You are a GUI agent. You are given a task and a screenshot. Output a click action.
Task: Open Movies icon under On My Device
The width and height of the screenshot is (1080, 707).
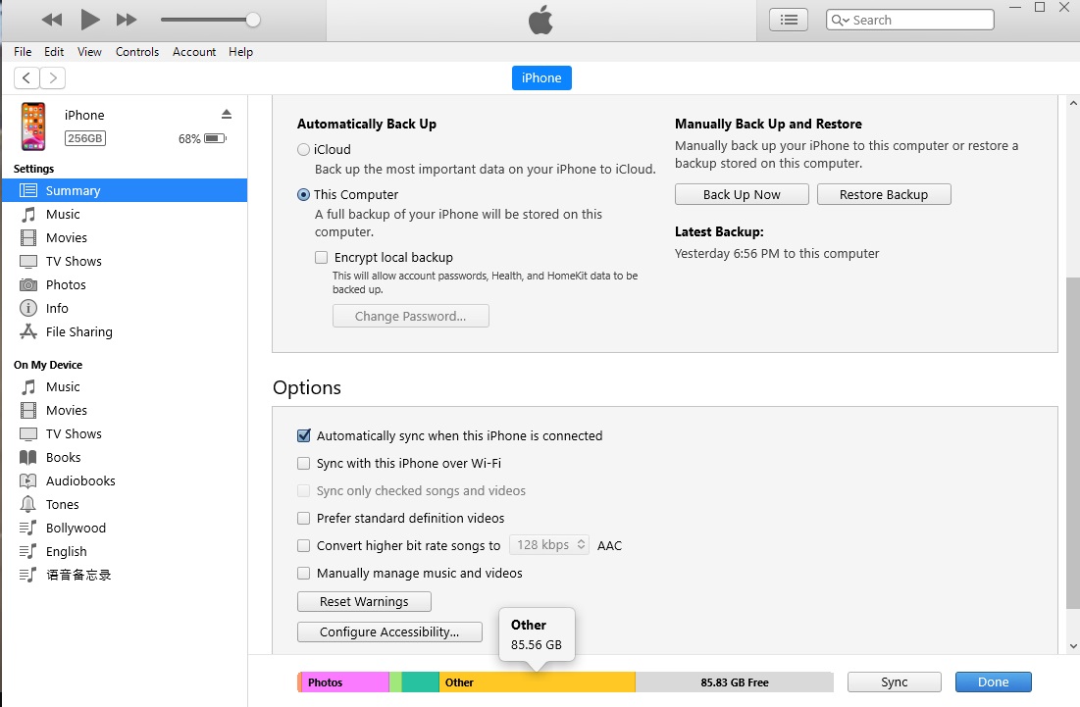pyautogui.click(x=28, y=410)
